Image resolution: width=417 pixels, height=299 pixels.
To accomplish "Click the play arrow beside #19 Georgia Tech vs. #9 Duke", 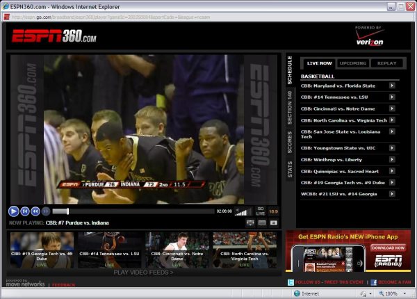I will click(x=392, y=182).
